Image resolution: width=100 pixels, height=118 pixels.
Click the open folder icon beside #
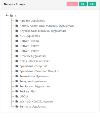click(x=12, y=15)
